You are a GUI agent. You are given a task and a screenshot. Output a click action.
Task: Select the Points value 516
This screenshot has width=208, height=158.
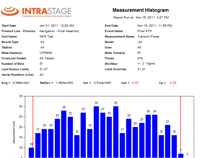140,58
